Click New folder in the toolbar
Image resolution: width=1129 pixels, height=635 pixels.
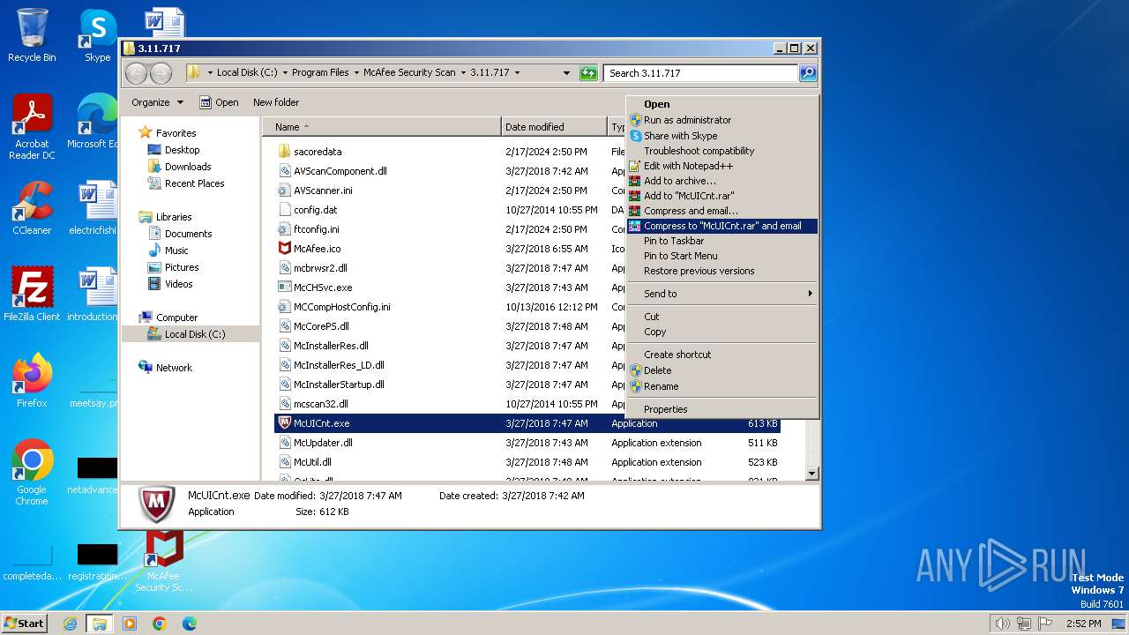(276, 102)
